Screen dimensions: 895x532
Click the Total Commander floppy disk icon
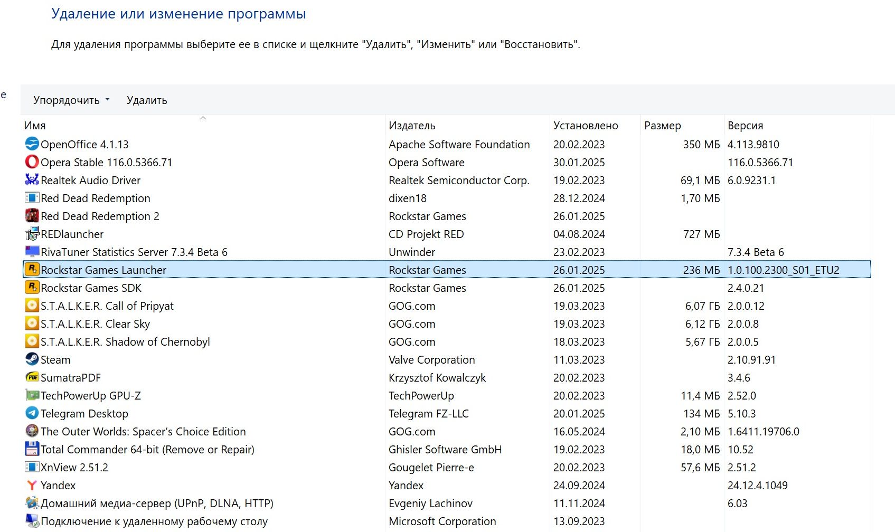click(x=32, y=449)
